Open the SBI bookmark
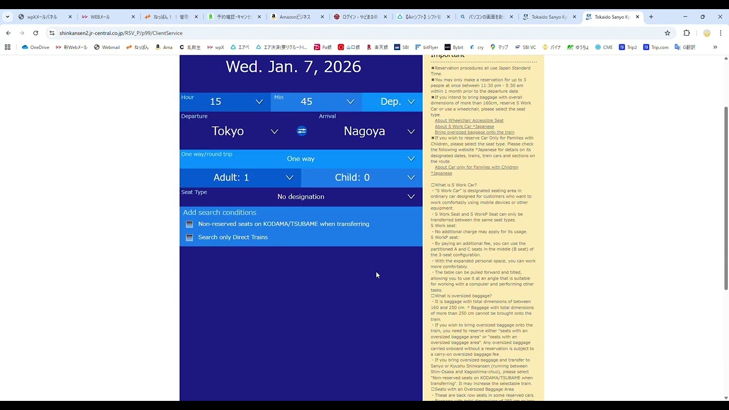729x410 pixels. tap(401, 47)
